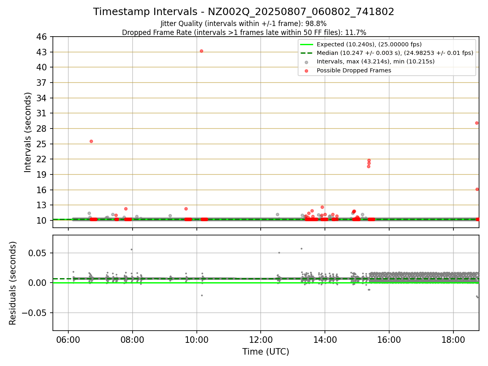Click the "Intervals, max (43.214s)" legend entry

coord(376,61)
